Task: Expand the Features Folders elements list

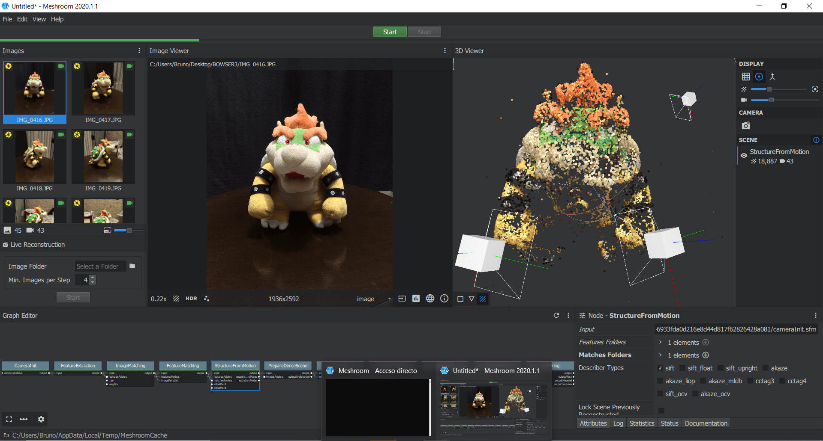Action: tap(661, 342)
